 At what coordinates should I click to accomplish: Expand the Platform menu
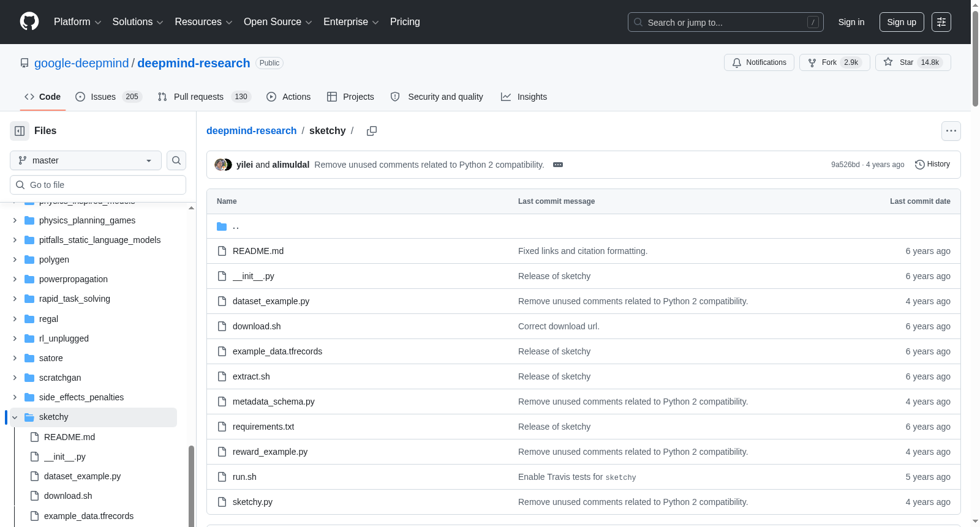pos(78,22)
